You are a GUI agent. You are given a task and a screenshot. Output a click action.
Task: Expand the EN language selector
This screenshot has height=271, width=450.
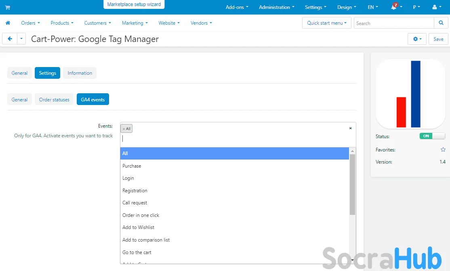[x=373, y=7]
